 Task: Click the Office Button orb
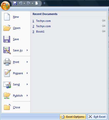pos(5,5)
